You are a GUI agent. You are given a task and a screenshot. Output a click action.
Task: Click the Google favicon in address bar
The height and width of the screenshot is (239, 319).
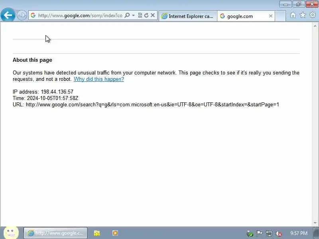33,15
